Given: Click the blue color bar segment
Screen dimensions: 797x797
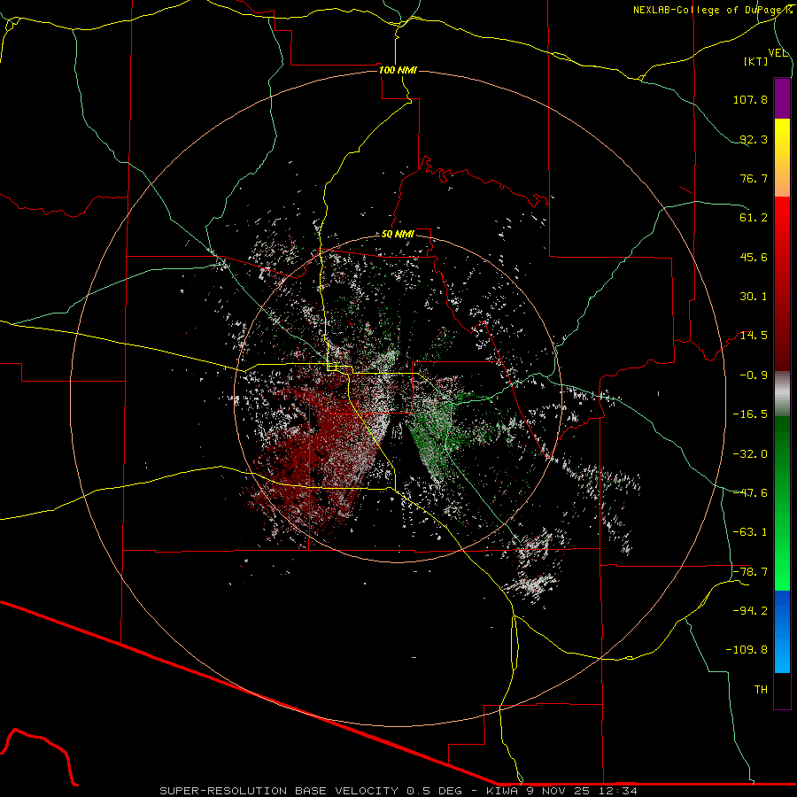Looking at the screenshot, I should (782, 631).
